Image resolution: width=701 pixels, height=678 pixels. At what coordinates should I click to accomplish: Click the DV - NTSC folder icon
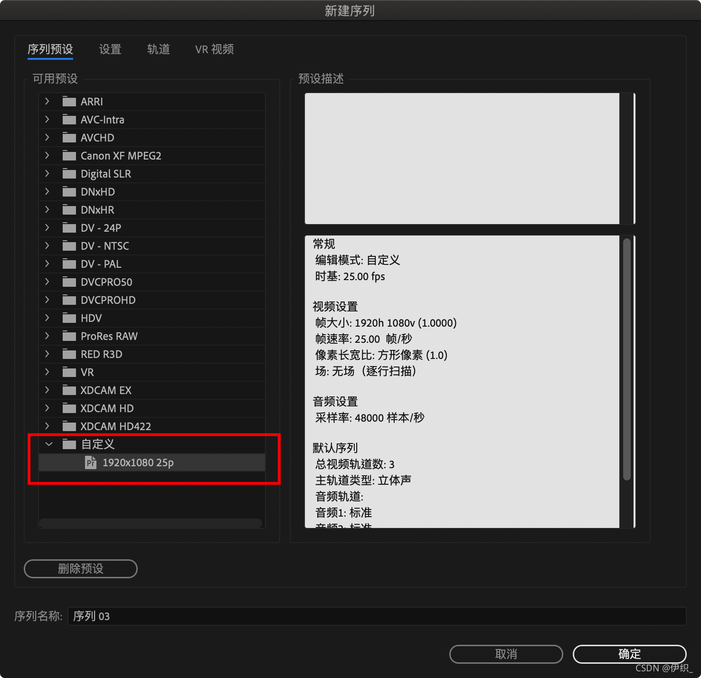tap(69, 246)
